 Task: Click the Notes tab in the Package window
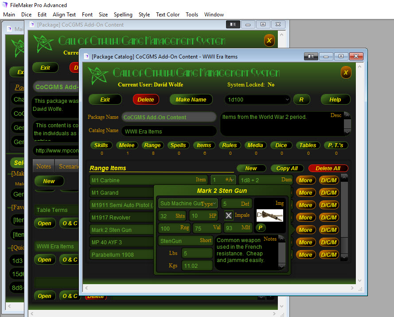coord(43,166)
